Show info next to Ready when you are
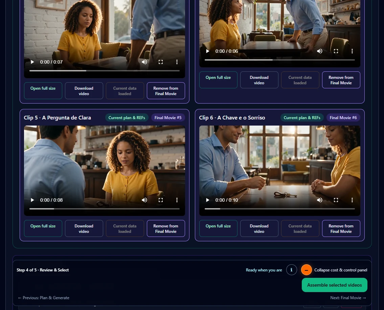The width and height of the screenshot is (384, 310). click(291, 270)
